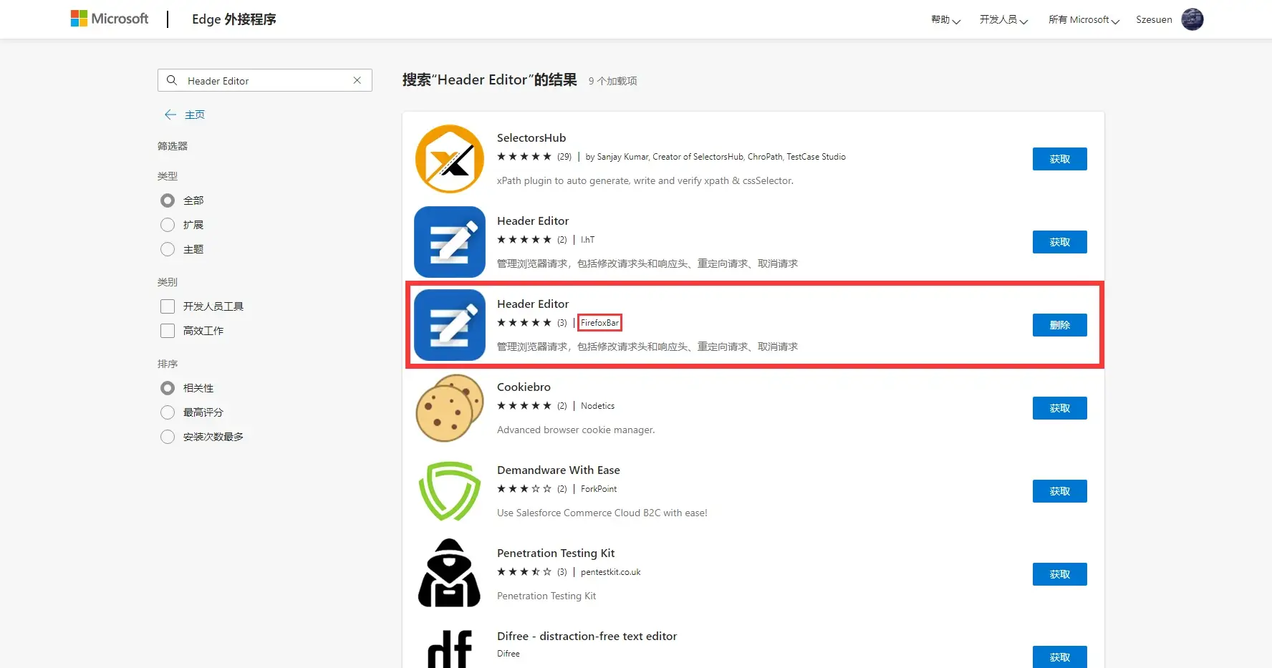Select the 扩展 type radio button

click(x=168, y=224)
